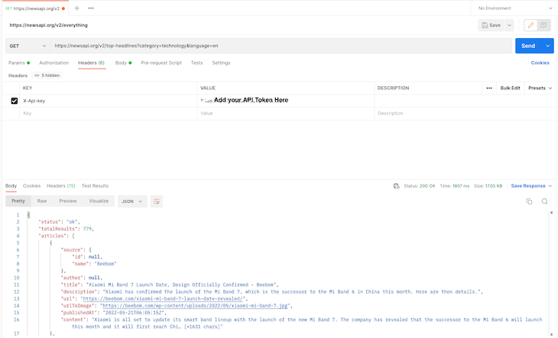Click the Cookies link
Viewport: 558px width, 338px height.
(x=540, y=63)
